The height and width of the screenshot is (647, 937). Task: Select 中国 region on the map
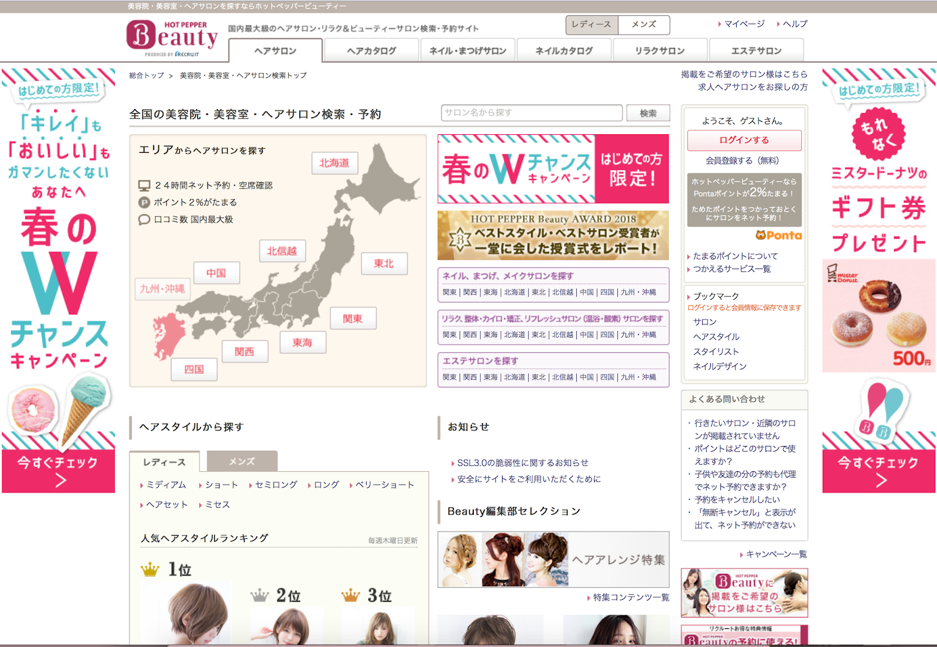coord(217,273)
